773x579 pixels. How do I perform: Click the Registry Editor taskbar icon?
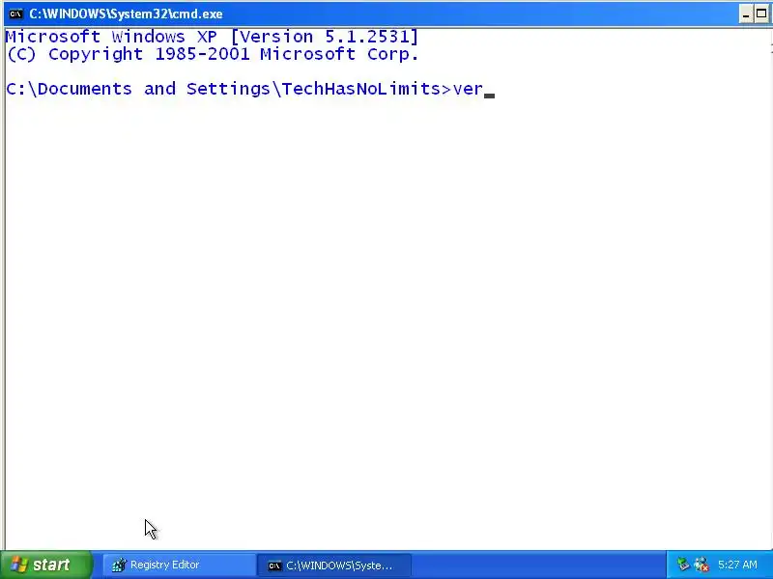point(119,565)
